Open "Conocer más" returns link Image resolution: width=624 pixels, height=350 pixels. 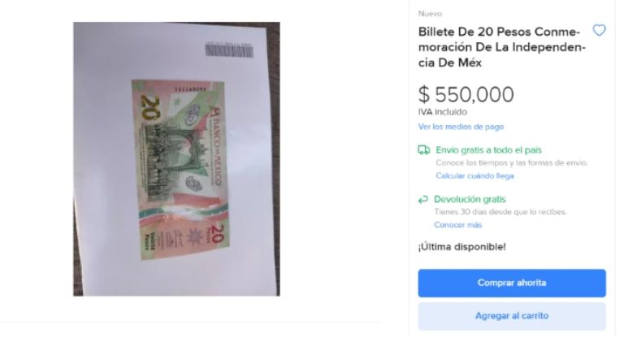click(x=457, y=225)
